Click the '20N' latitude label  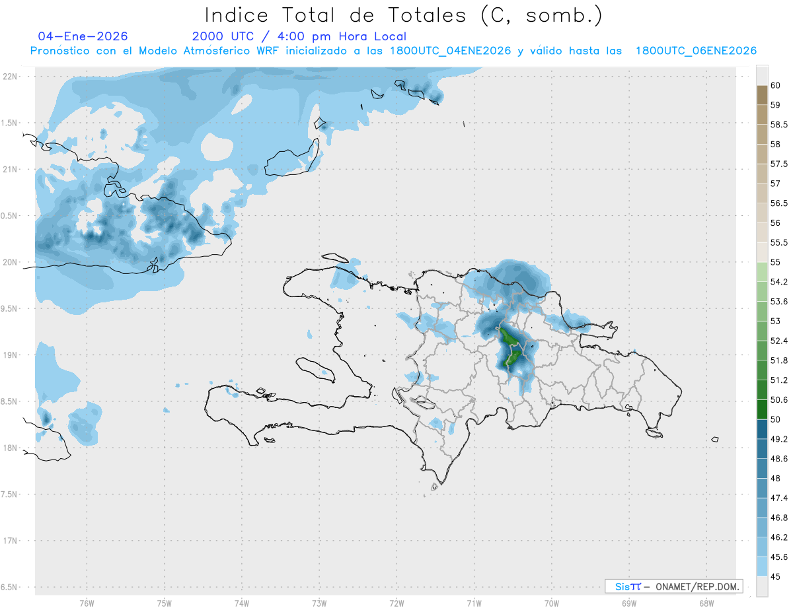(x=11, y=262)
